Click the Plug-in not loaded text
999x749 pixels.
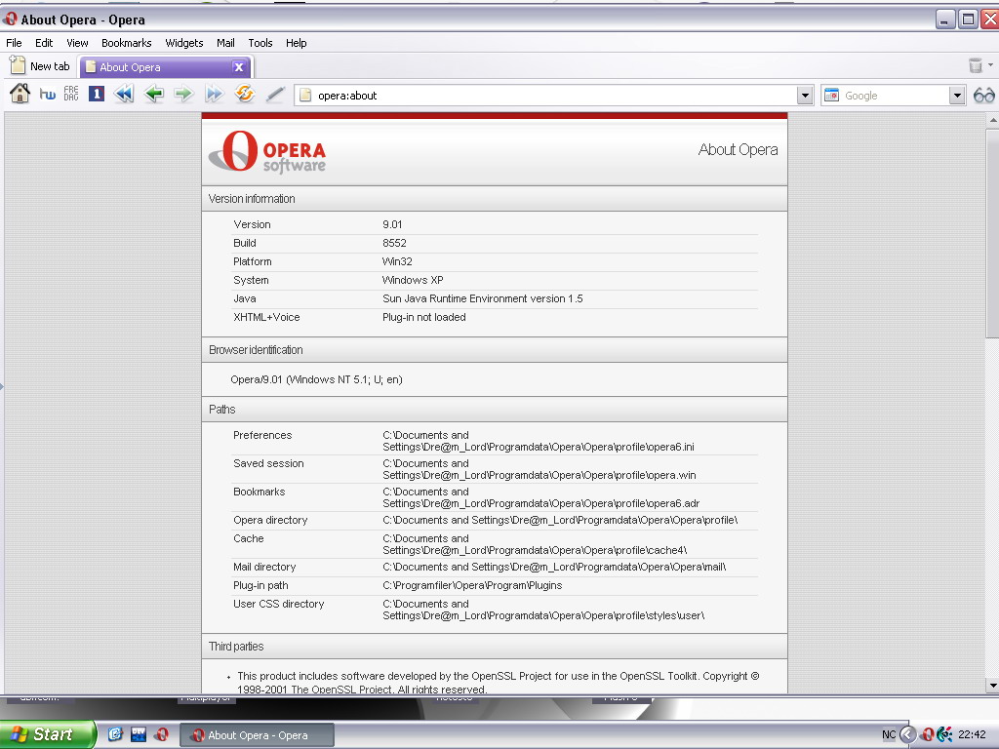coord(424,317)
